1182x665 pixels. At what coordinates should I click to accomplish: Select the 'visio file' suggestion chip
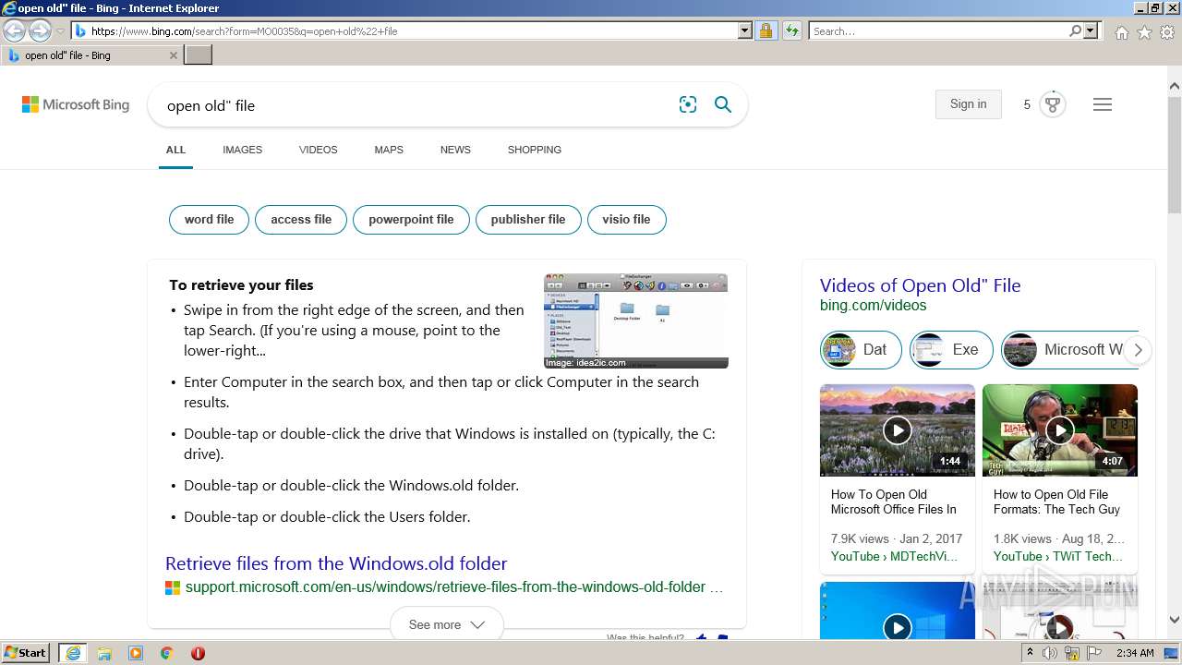pyautogui.click(x=626, y=220)
